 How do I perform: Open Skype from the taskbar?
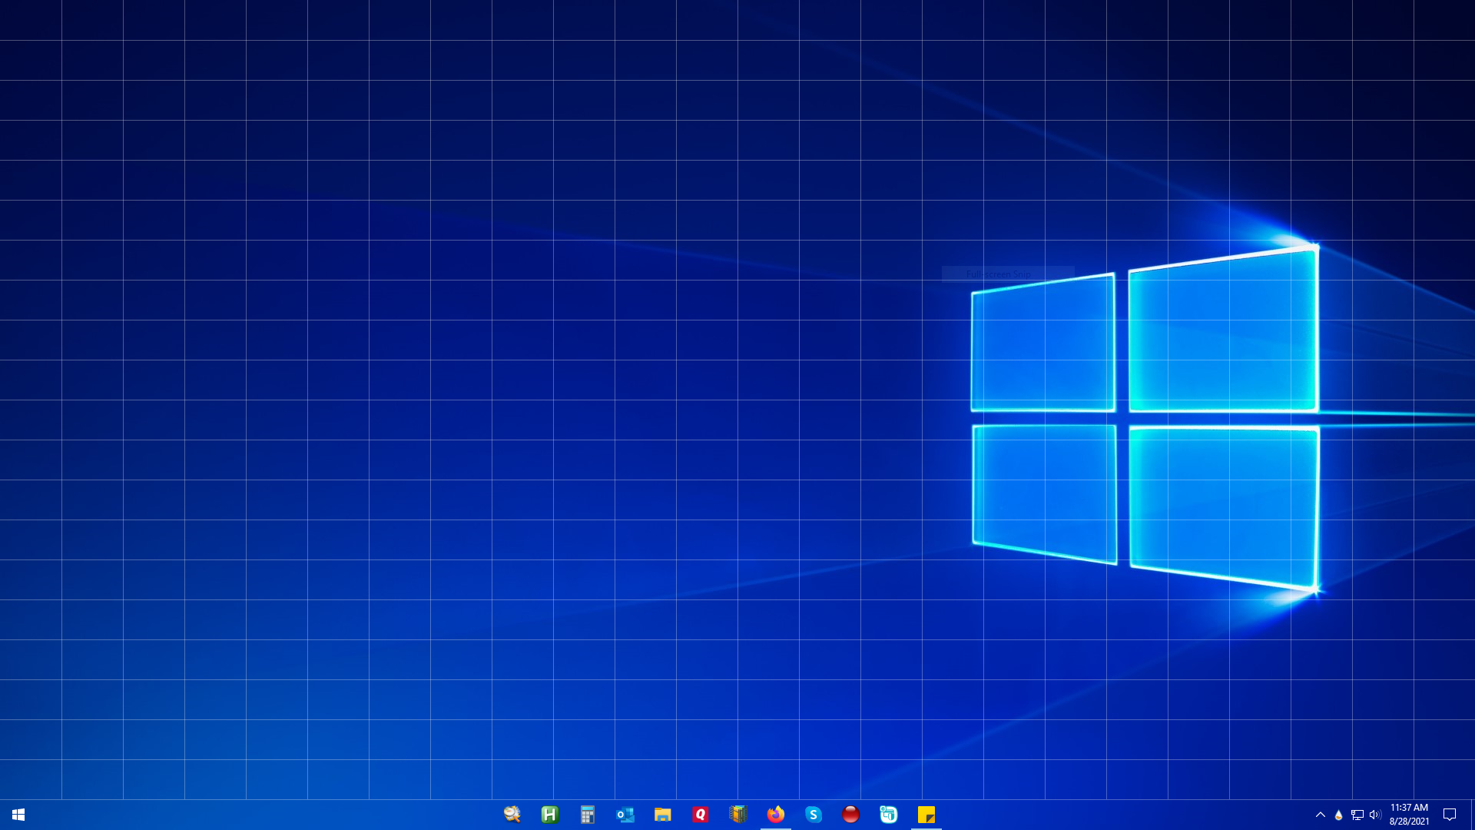(814, 815)
